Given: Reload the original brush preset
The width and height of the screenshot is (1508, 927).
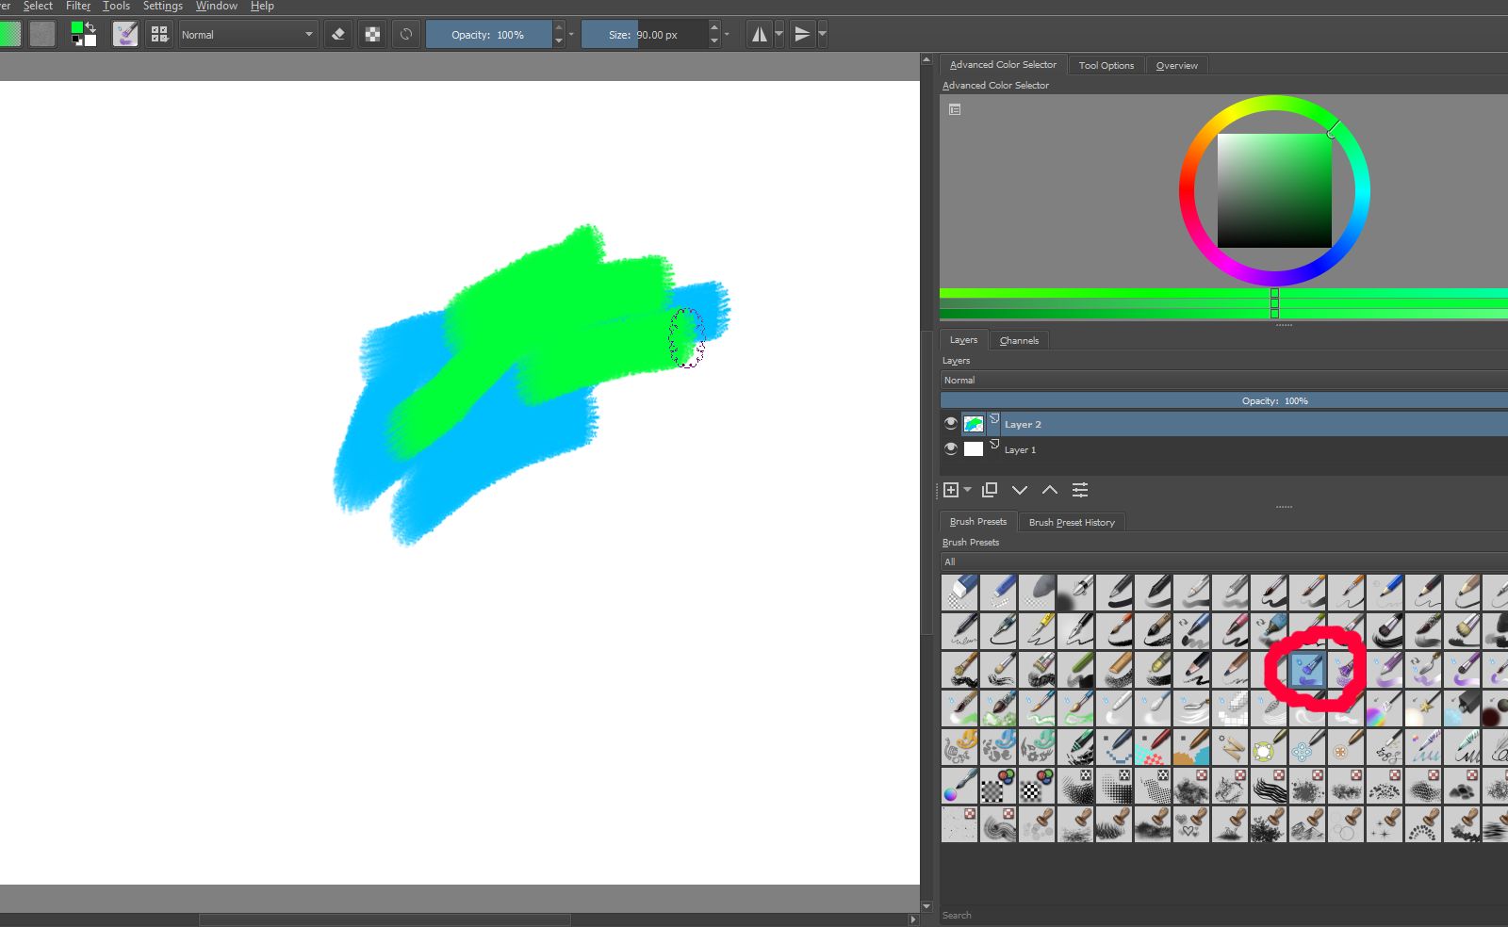Looking at the screenshot, I should click(406, 35).
